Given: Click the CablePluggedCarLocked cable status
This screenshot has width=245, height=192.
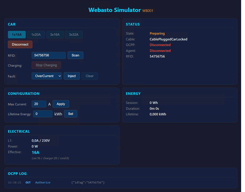Looking at the screenshot, I should click(x=168, y=39).
